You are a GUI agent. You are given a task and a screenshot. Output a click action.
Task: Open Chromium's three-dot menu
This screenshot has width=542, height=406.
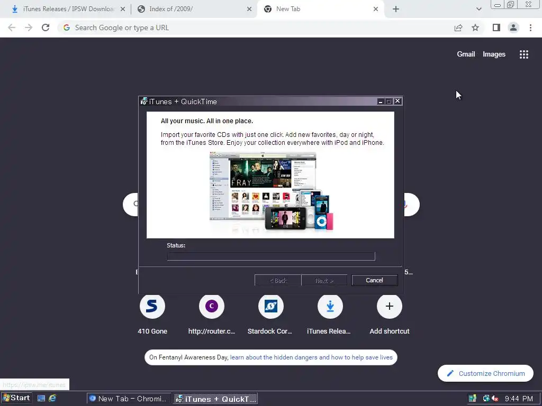coord(530,27)
